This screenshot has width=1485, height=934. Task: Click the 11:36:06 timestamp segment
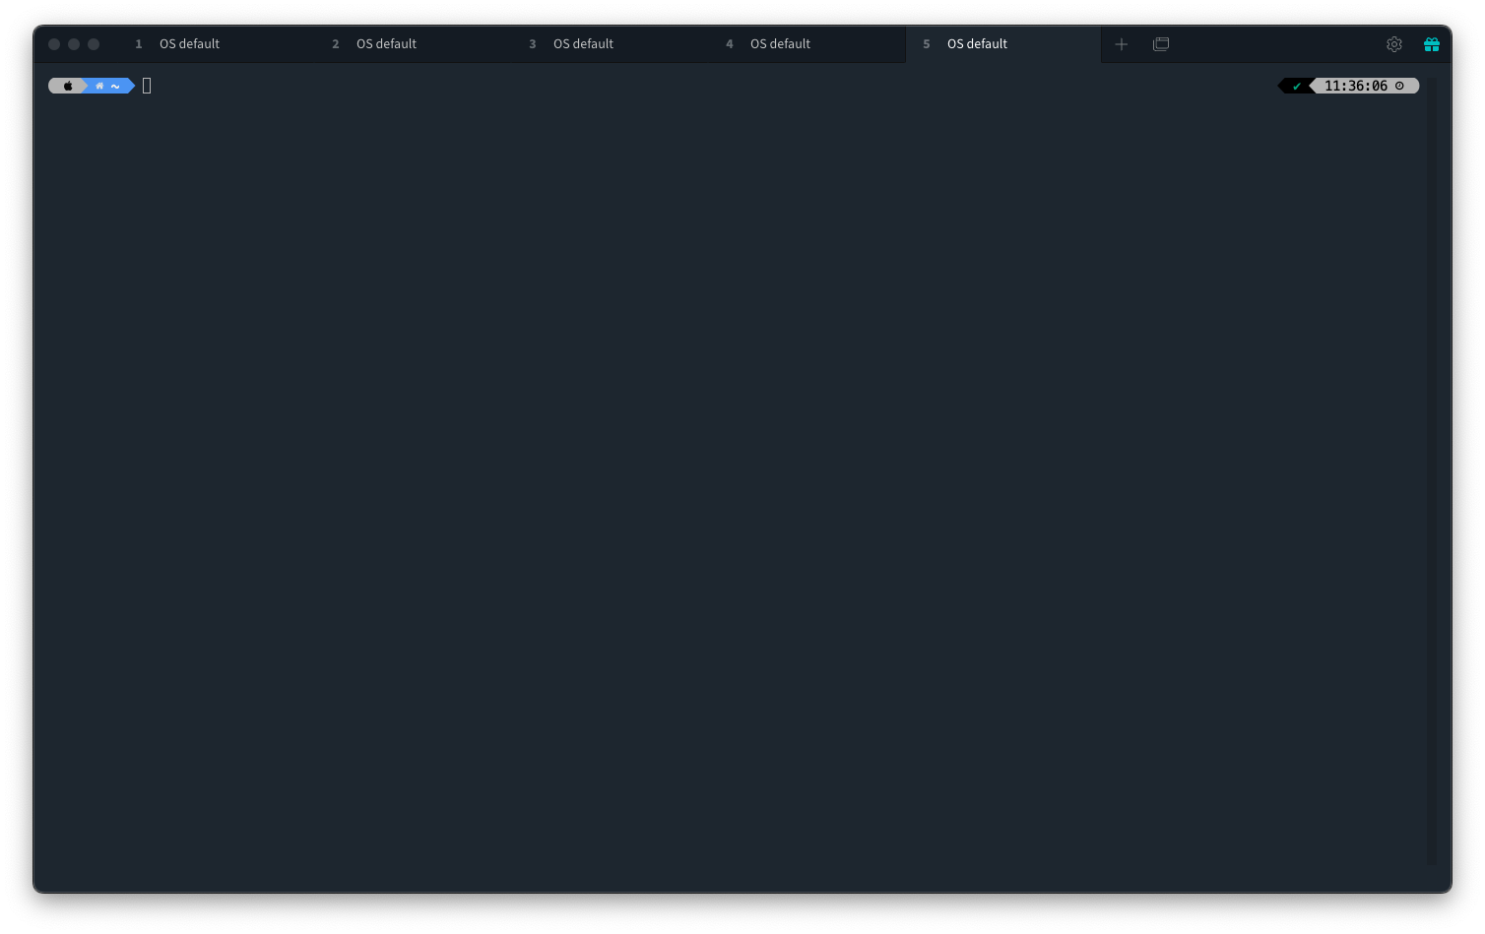[1355, 86]
